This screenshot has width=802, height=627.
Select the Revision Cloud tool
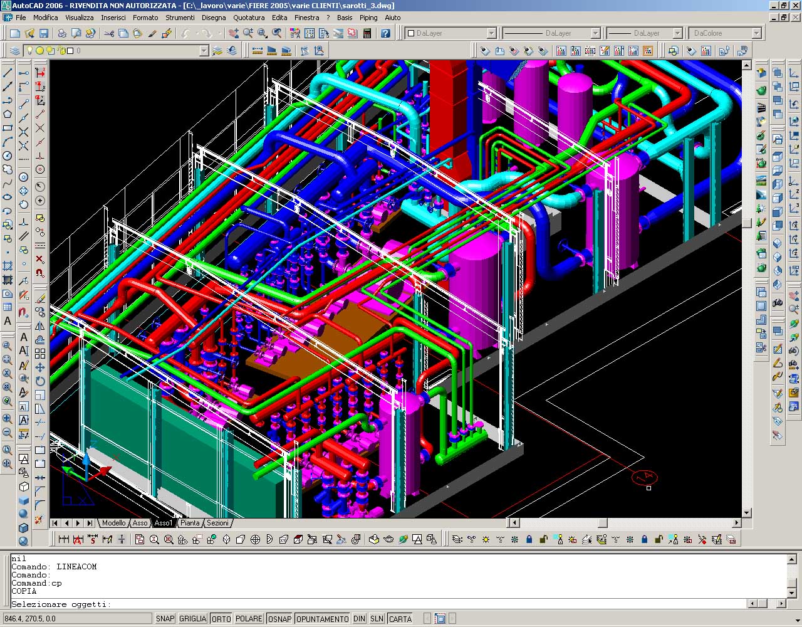click(8, 169)
